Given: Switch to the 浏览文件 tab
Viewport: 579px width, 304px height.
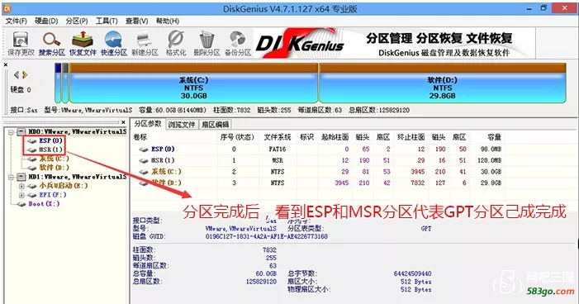Looking at the screenshot, I should pyautogui.click(x=182, y=125).
